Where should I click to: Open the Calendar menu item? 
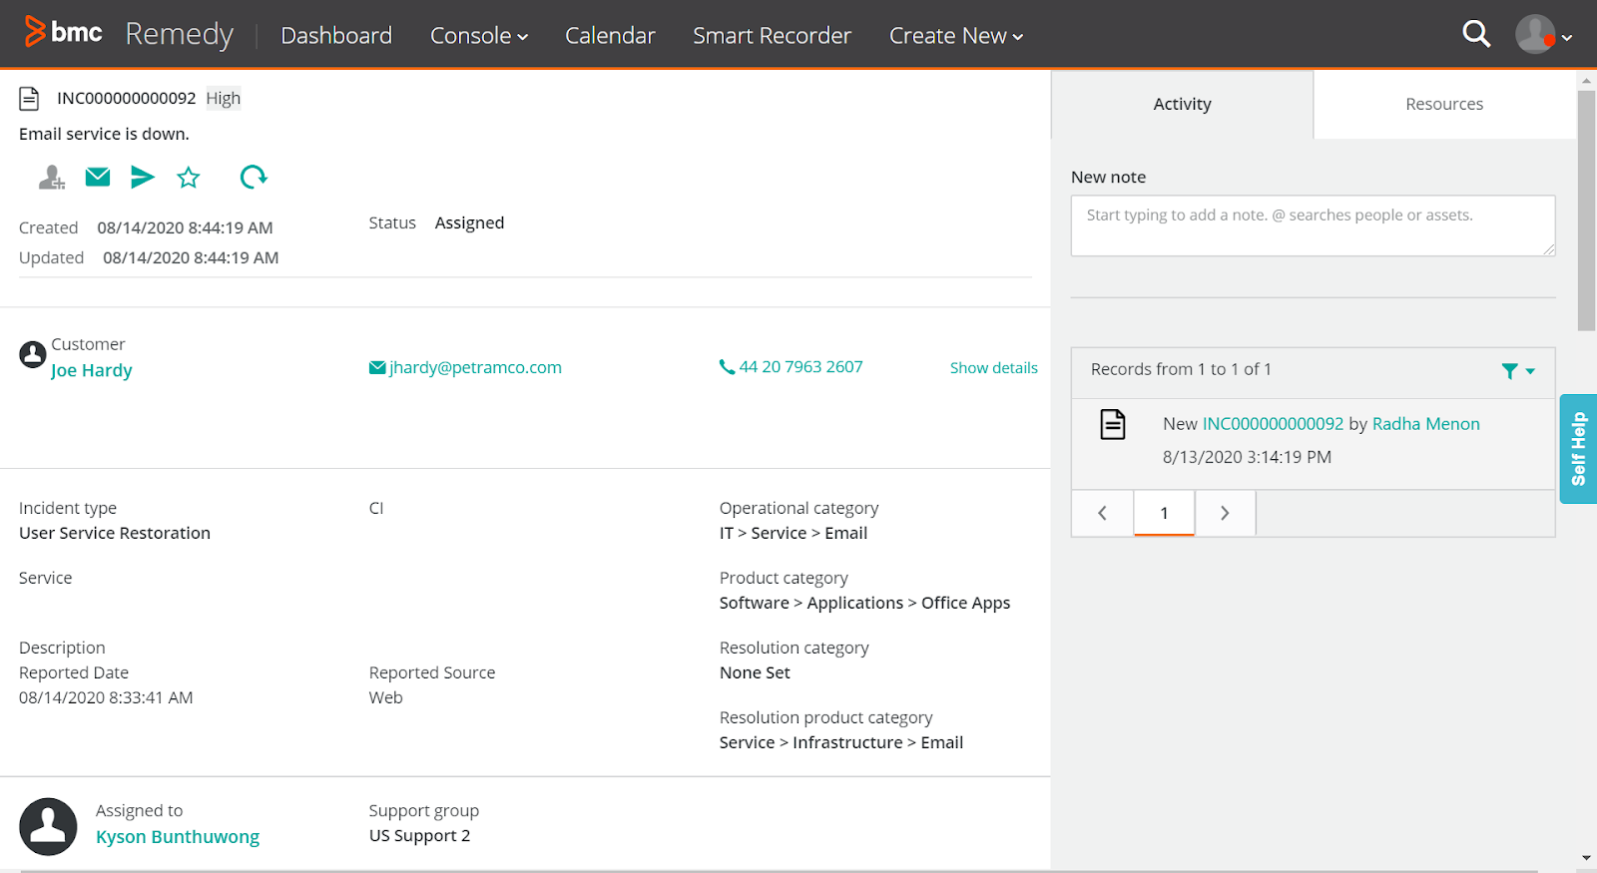coord(610,35)
